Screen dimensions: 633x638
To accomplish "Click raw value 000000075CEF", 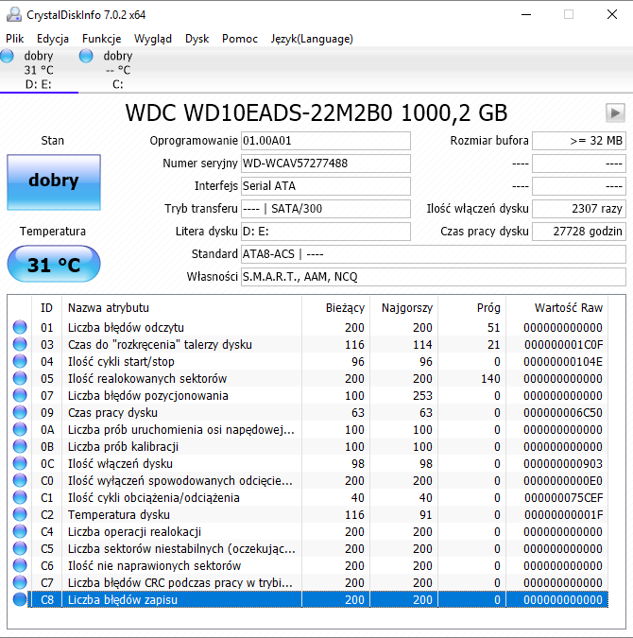I will point(563,497).
